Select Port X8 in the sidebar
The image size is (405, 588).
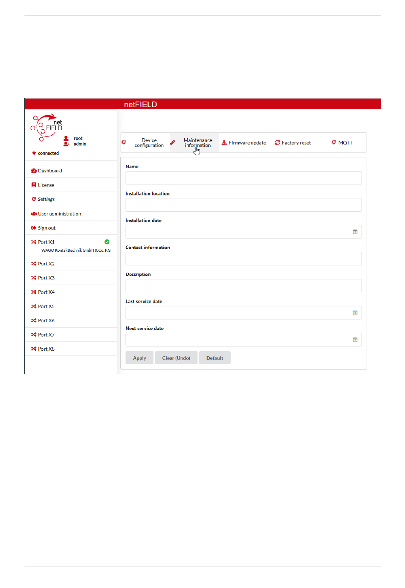(x=71, y=349)
